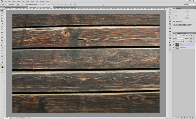Select the Lasso tool
196x119 pixels.
point(2,16)
